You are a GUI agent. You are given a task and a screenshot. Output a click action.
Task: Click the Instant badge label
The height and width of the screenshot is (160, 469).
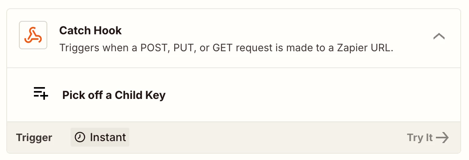click(108, 137)
